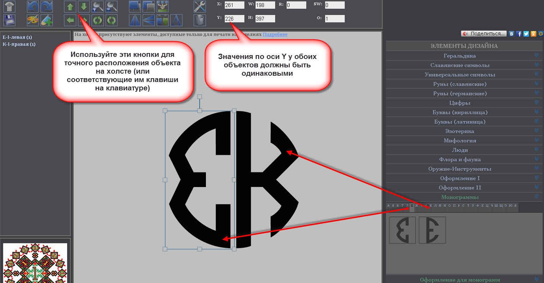Image resolution: width=544 pixels, height=283 pixels.
Task: Click the blue letter A icon
Action: pyautogui.click(x=176, y=20)
